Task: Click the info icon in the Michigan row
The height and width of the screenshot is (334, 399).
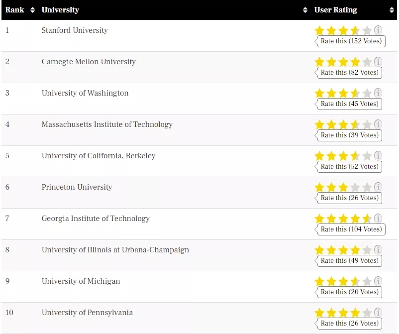Action: point(378,281)
